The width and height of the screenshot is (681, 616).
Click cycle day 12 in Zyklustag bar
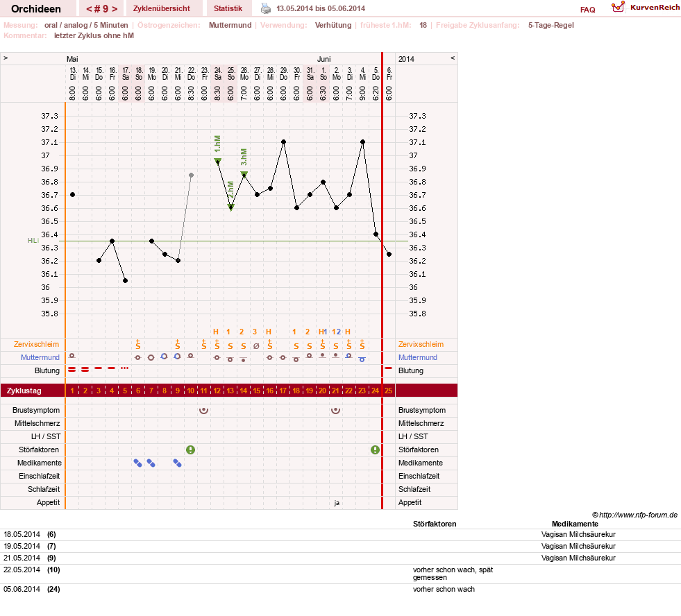tap(217, 391)
